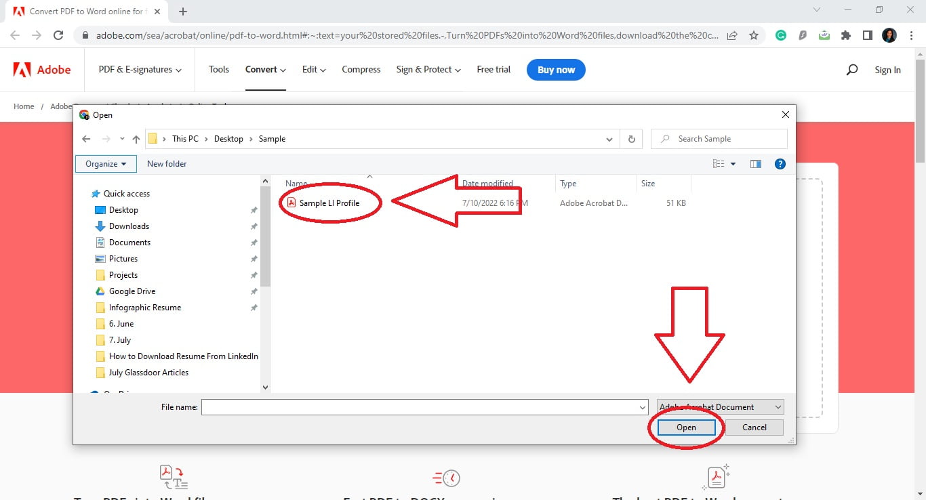This screenshot has width=926, height=500.
Task: Show the preview pane in the dialog
Action: pos(756,164)
